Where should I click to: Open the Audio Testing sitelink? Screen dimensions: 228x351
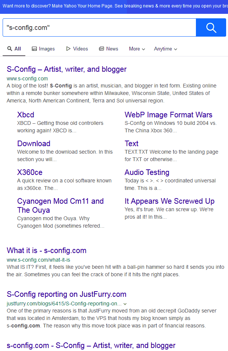click(x=147, y=172)
